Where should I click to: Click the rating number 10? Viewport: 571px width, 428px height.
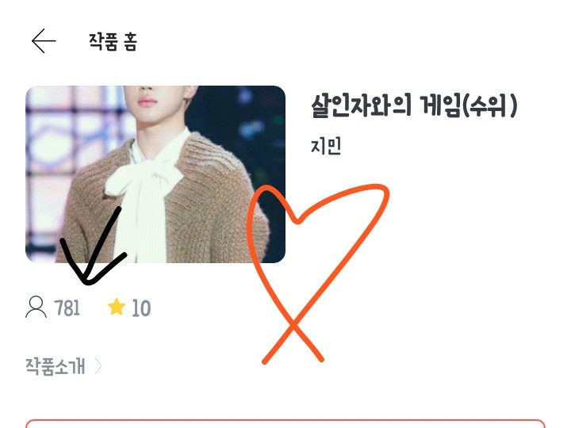[141, 308]
